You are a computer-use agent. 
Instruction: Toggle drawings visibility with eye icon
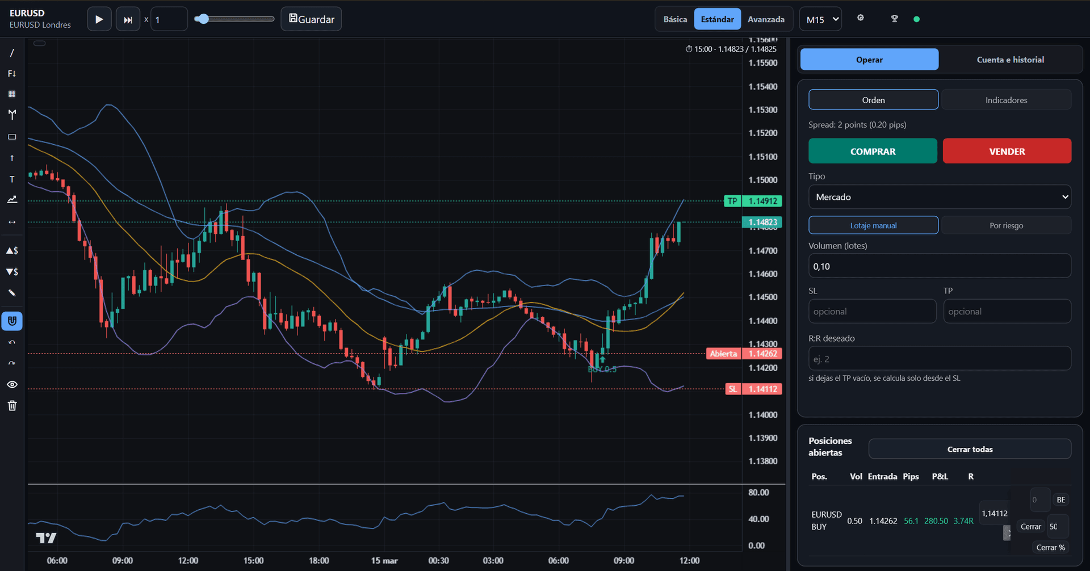click(12, 384)
